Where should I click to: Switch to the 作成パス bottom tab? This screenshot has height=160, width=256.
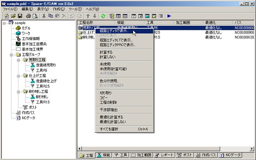(x=206, y=155)
